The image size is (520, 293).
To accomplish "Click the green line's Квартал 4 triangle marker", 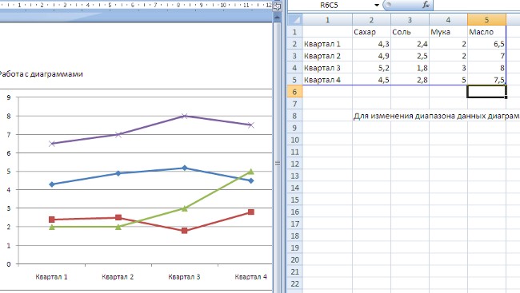I will (x=250, y=172).
